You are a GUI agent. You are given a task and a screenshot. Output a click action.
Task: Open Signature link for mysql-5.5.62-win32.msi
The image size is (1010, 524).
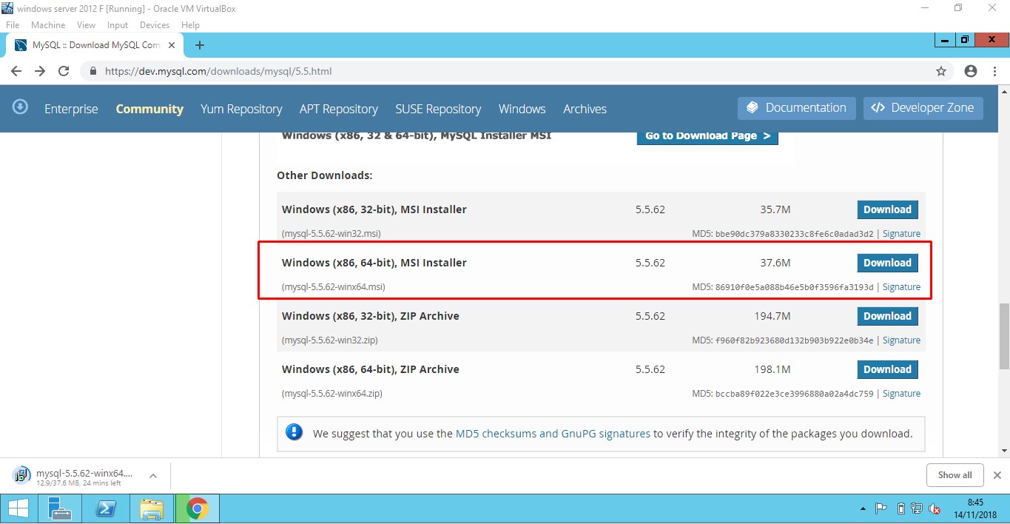901,234
